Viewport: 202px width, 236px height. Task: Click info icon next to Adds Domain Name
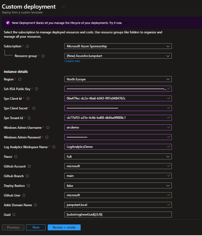pos(36,205)
